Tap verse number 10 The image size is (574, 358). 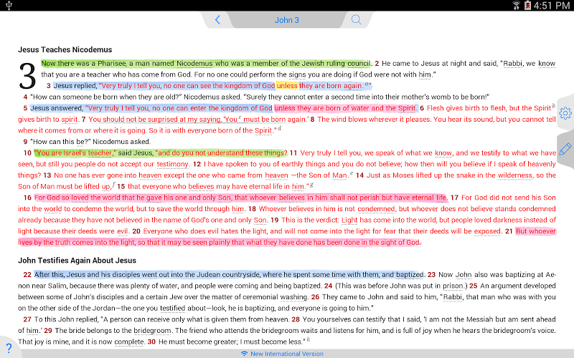[27, 153]
